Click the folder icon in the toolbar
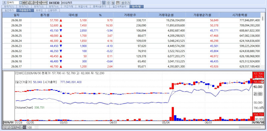The image size is (267, 131). (32, 3)
